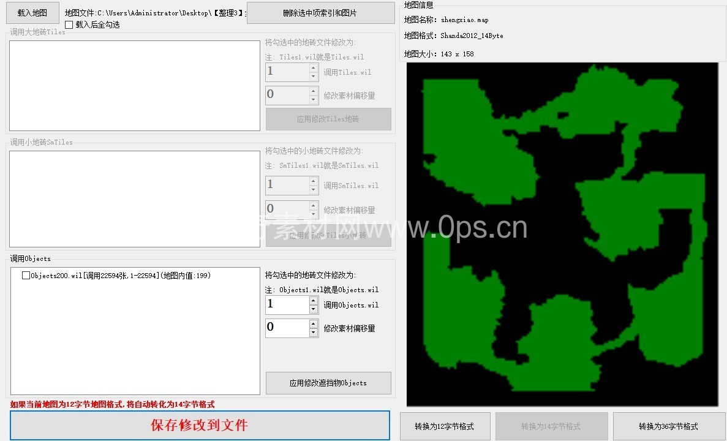Click down arrow of Objects 修改素材偏移量 spinner
This screenshot has height=441, width=727.
(314, 333)
